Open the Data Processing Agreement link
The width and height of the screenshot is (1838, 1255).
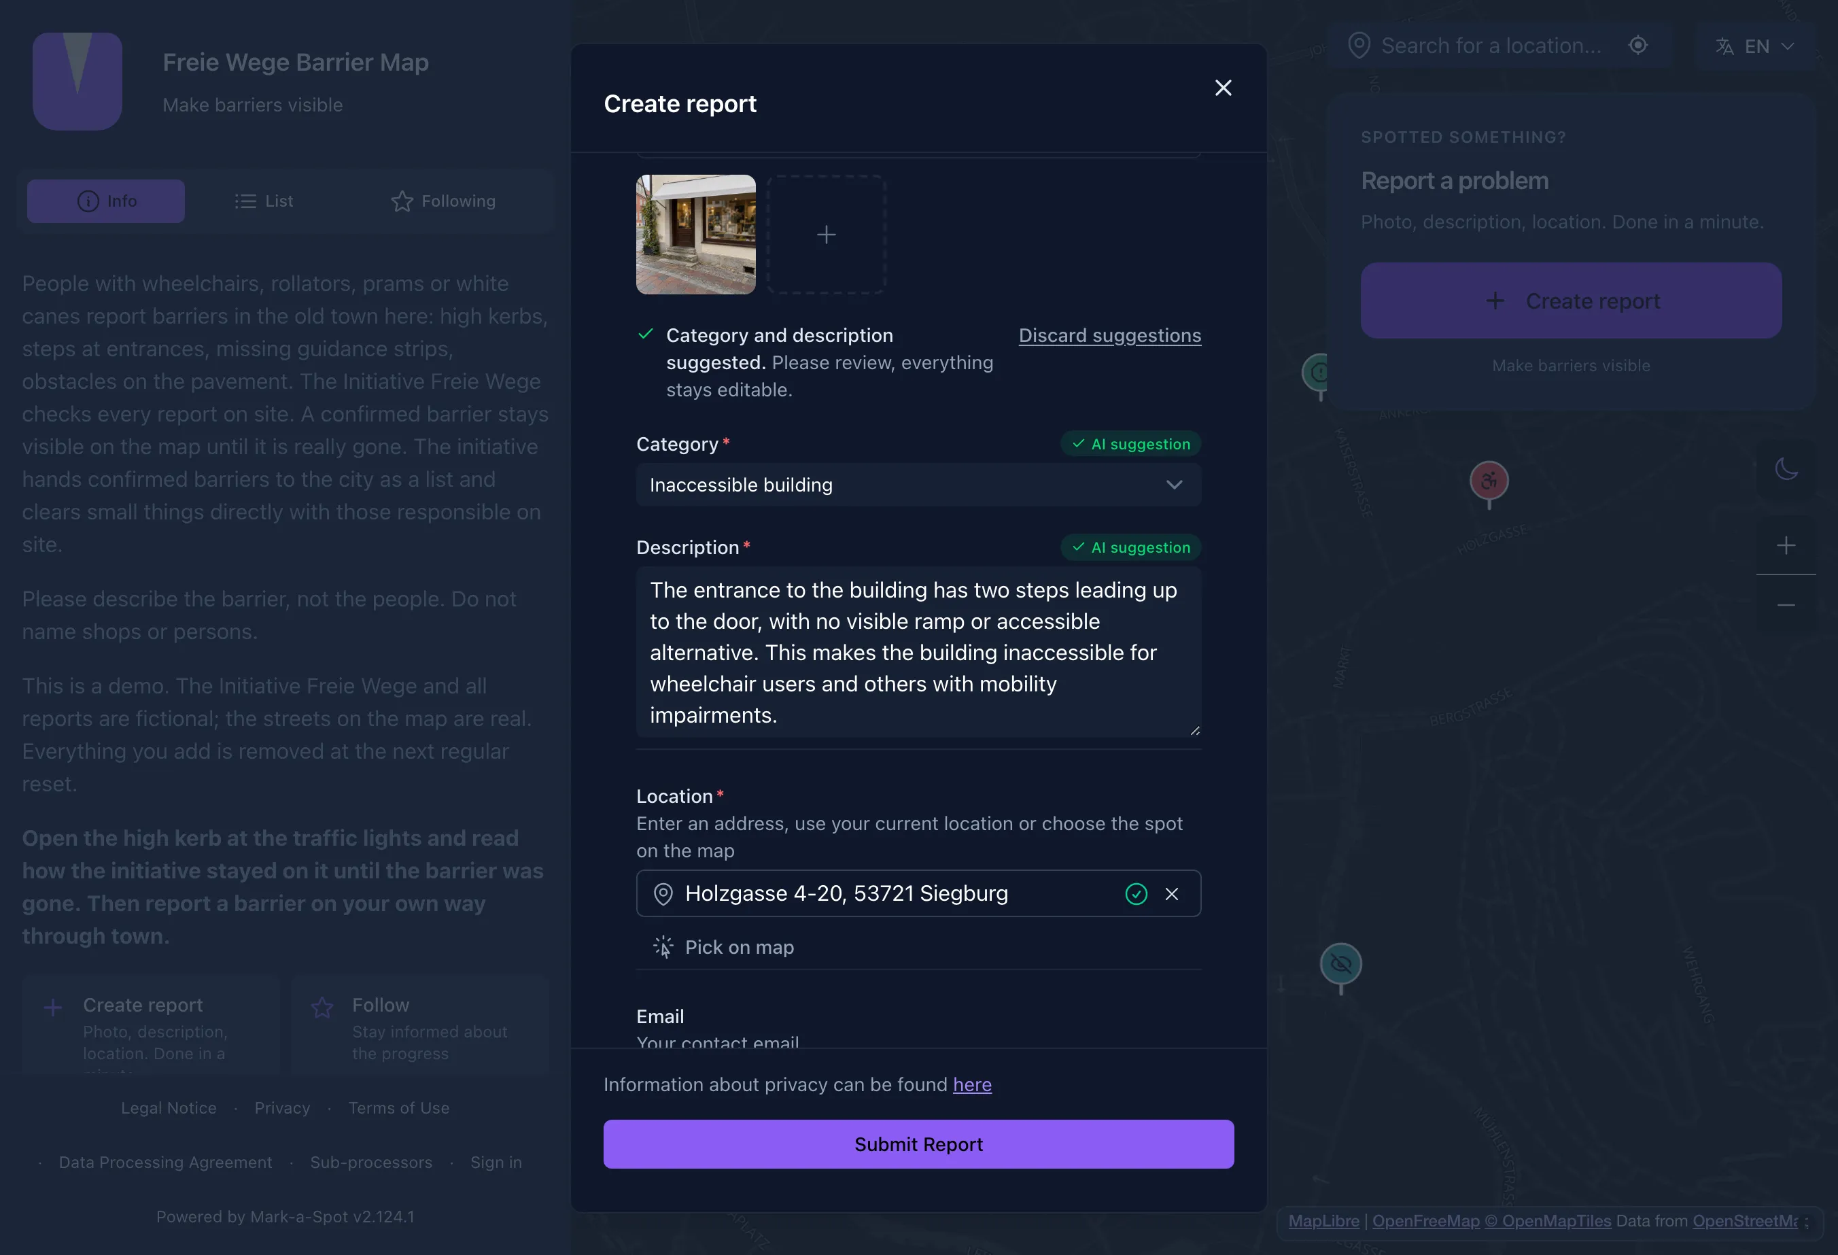pos(165,1163)
